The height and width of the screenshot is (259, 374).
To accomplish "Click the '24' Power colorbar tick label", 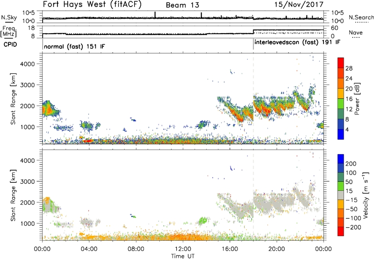I will point(349,79).
